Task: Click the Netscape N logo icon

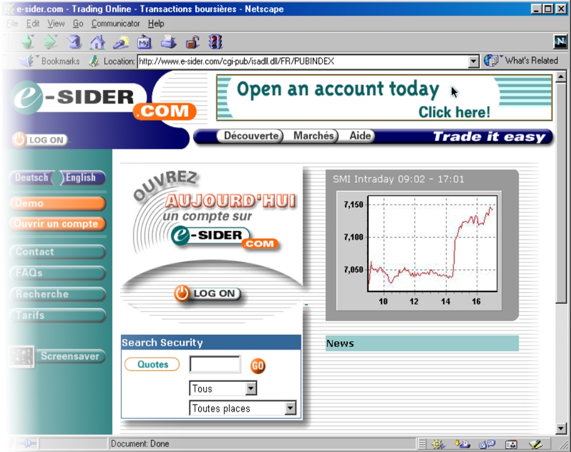Action: point(560,42)
